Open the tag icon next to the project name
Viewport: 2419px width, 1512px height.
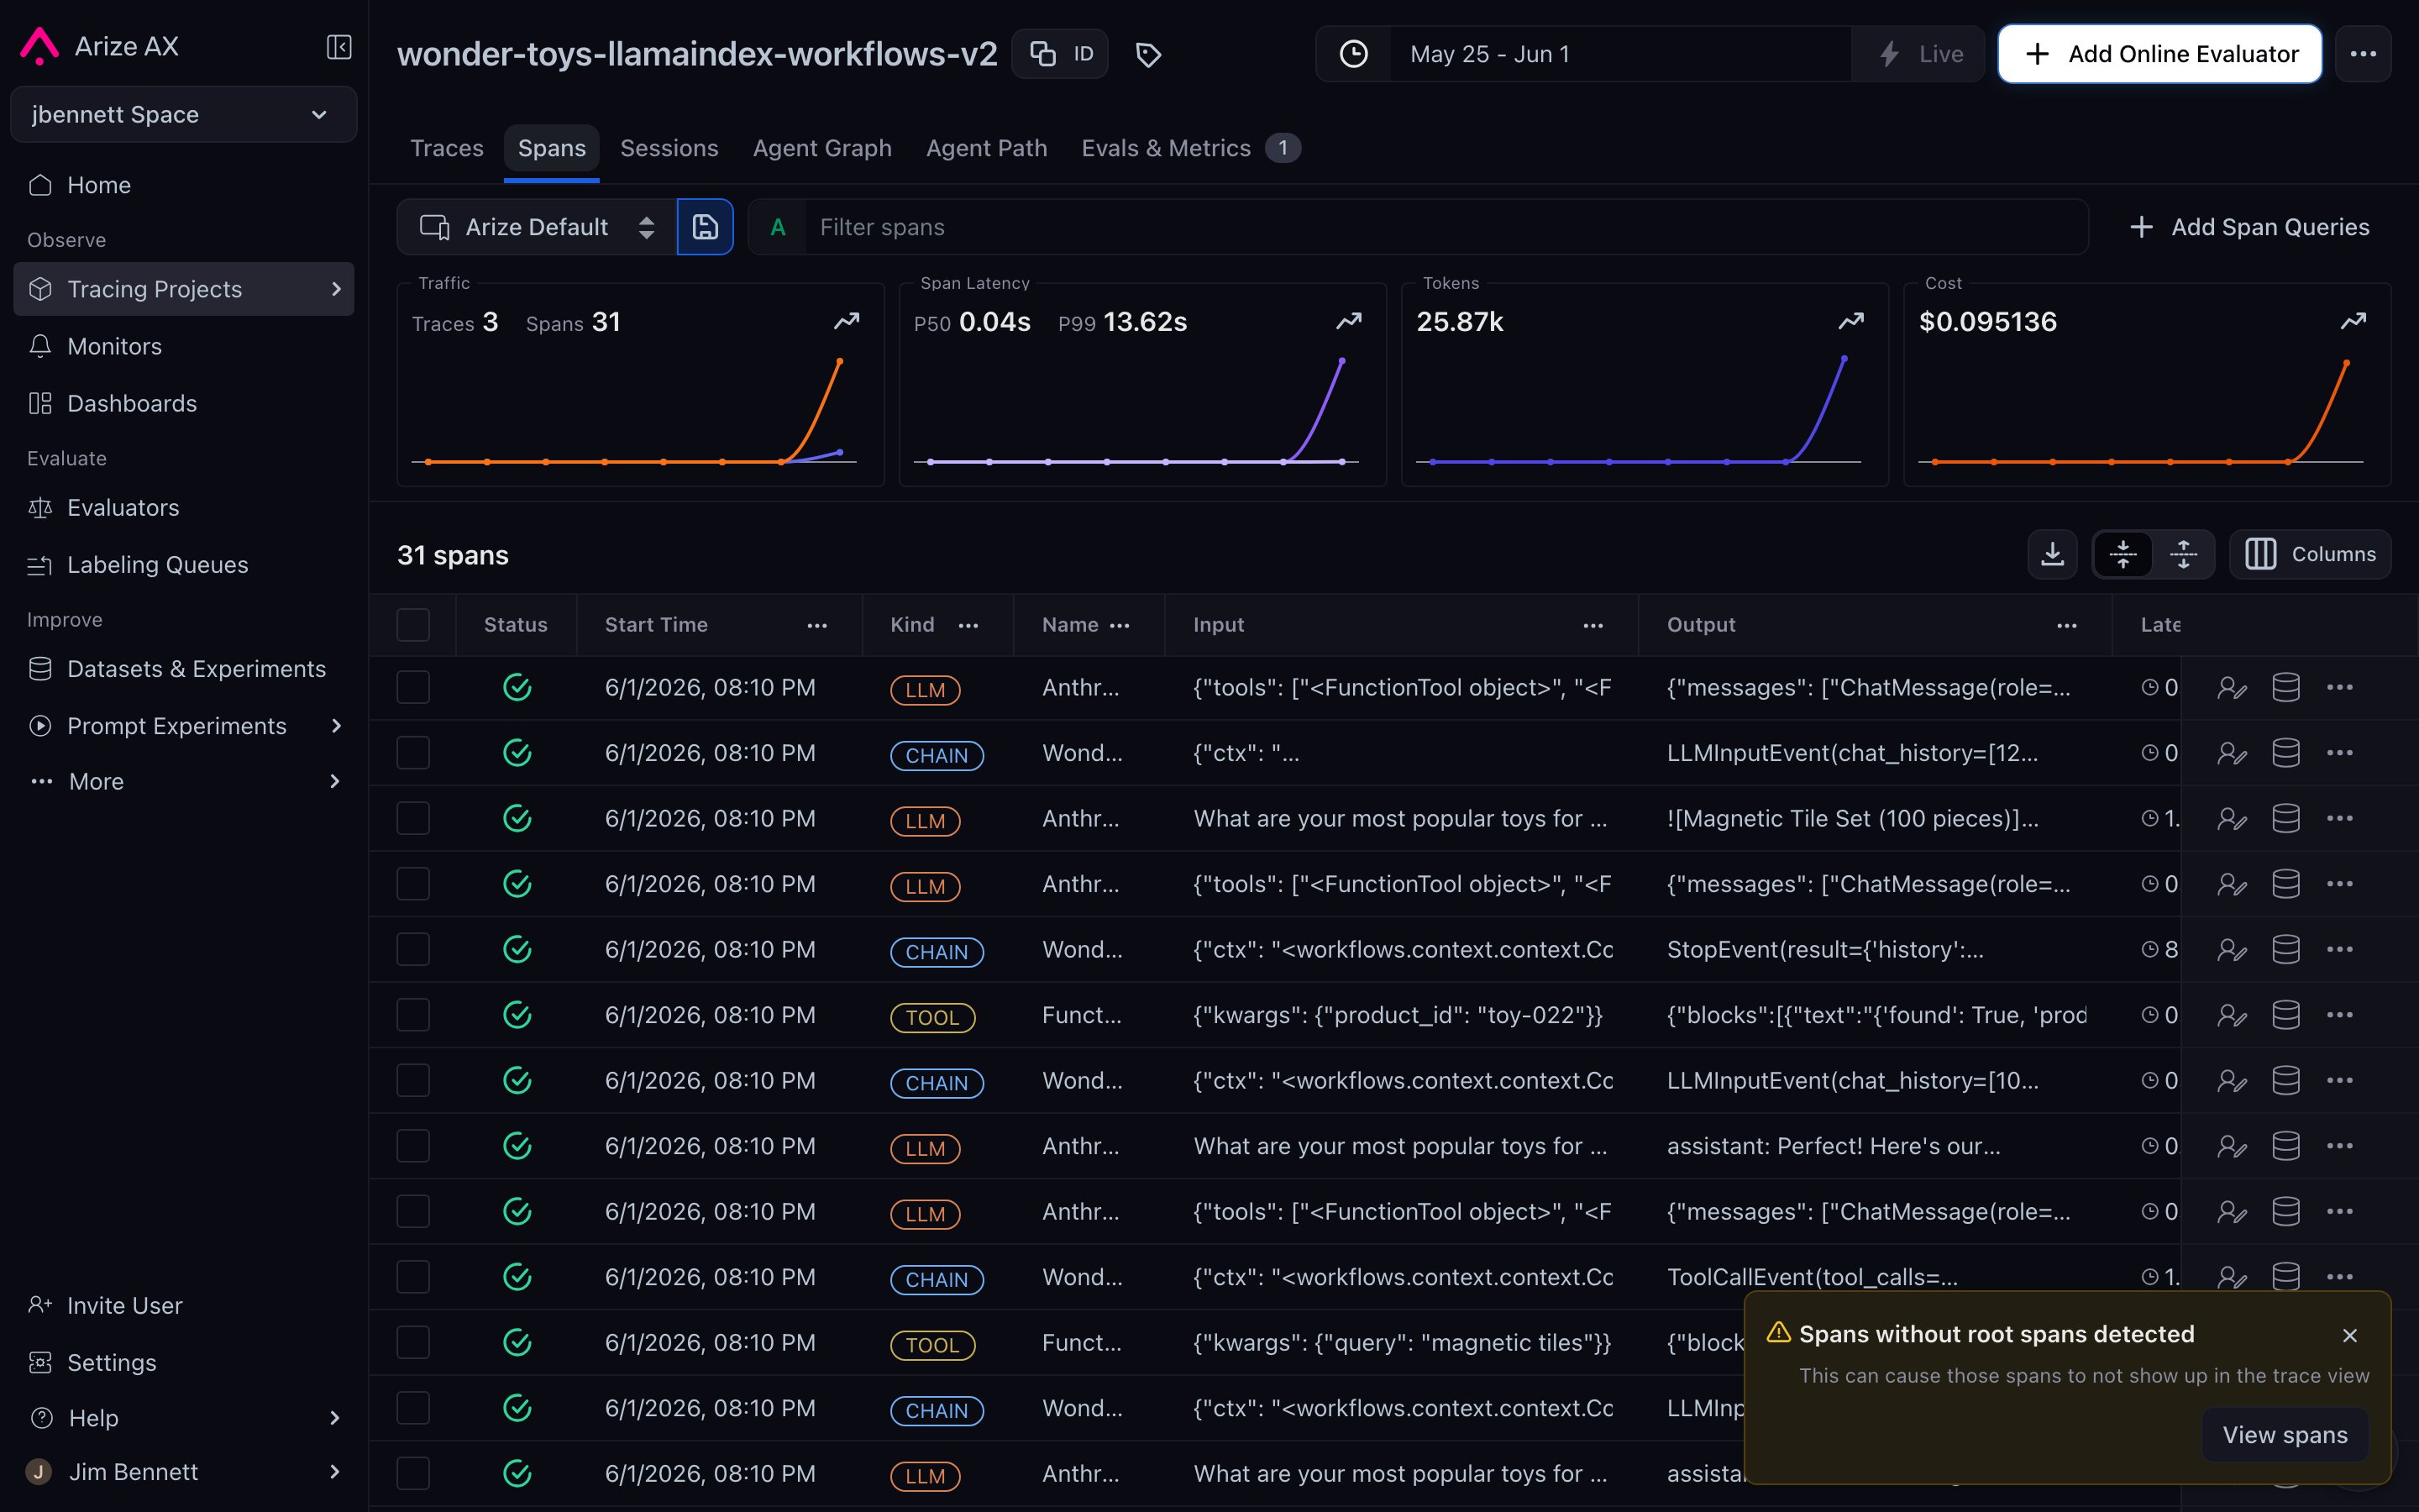click(x=1147, y=55)
